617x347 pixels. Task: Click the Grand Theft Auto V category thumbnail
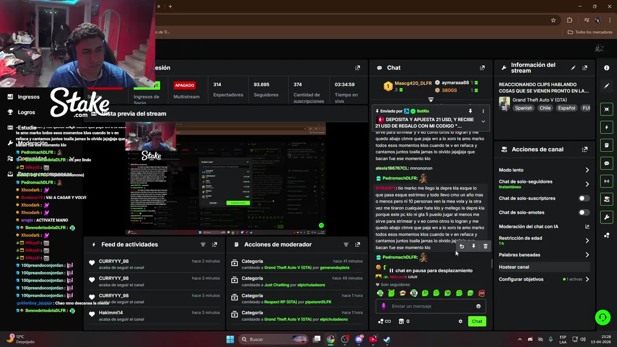pyautogui.click(x=504, y=104)
